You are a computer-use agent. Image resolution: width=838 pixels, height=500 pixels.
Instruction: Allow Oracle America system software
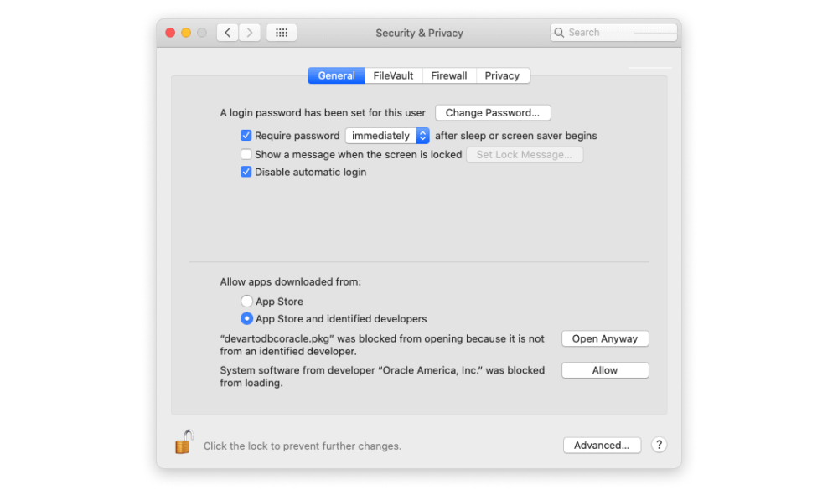pos(605,370)
